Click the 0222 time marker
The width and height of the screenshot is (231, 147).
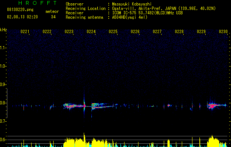pos(47,32)
